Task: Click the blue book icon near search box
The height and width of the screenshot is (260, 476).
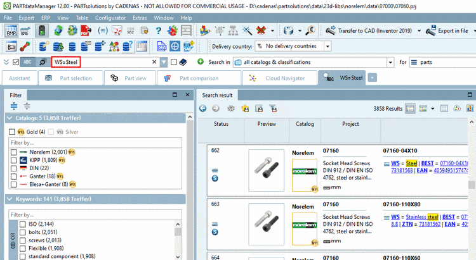Action: (x=183, y=62)
